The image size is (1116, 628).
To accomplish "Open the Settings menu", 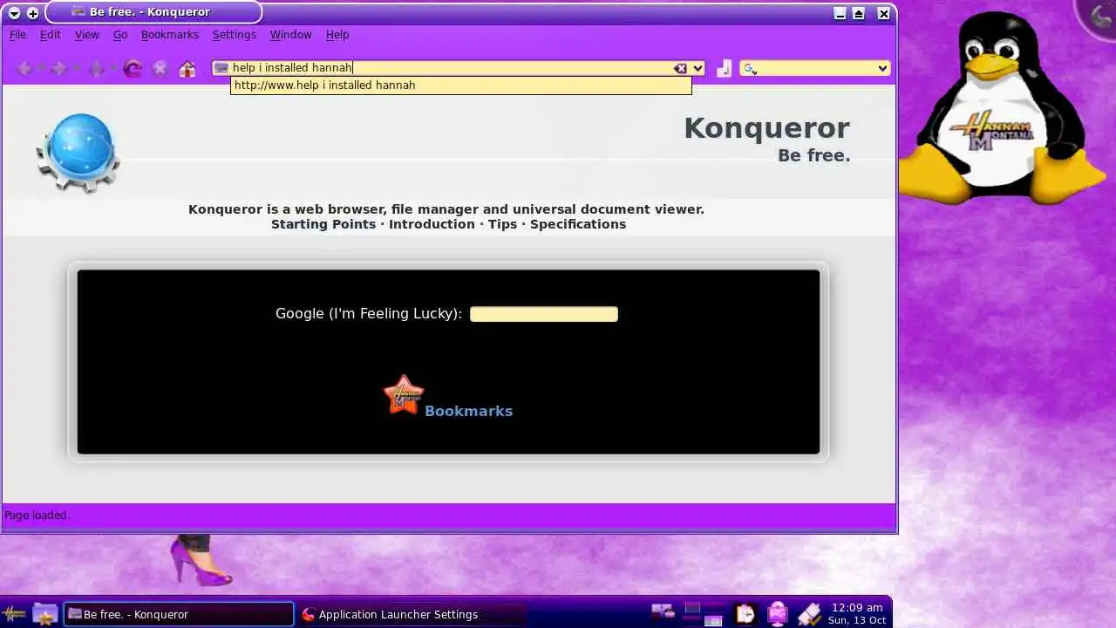I will [x=234, y=34].
